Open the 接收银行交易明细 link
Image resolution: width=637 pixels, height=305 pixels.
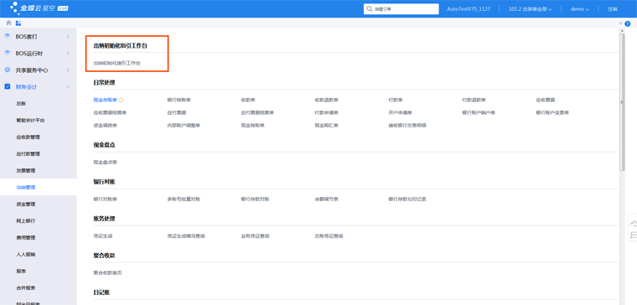pos(407,126)
